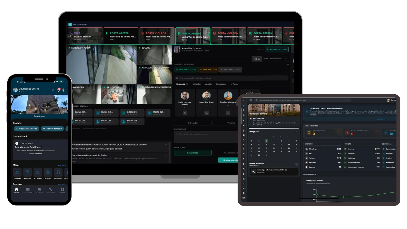This screenshot has width=407, height=229.
Task: Collapse Procedimento de Porta Aberta section
Action: point(166,145)
